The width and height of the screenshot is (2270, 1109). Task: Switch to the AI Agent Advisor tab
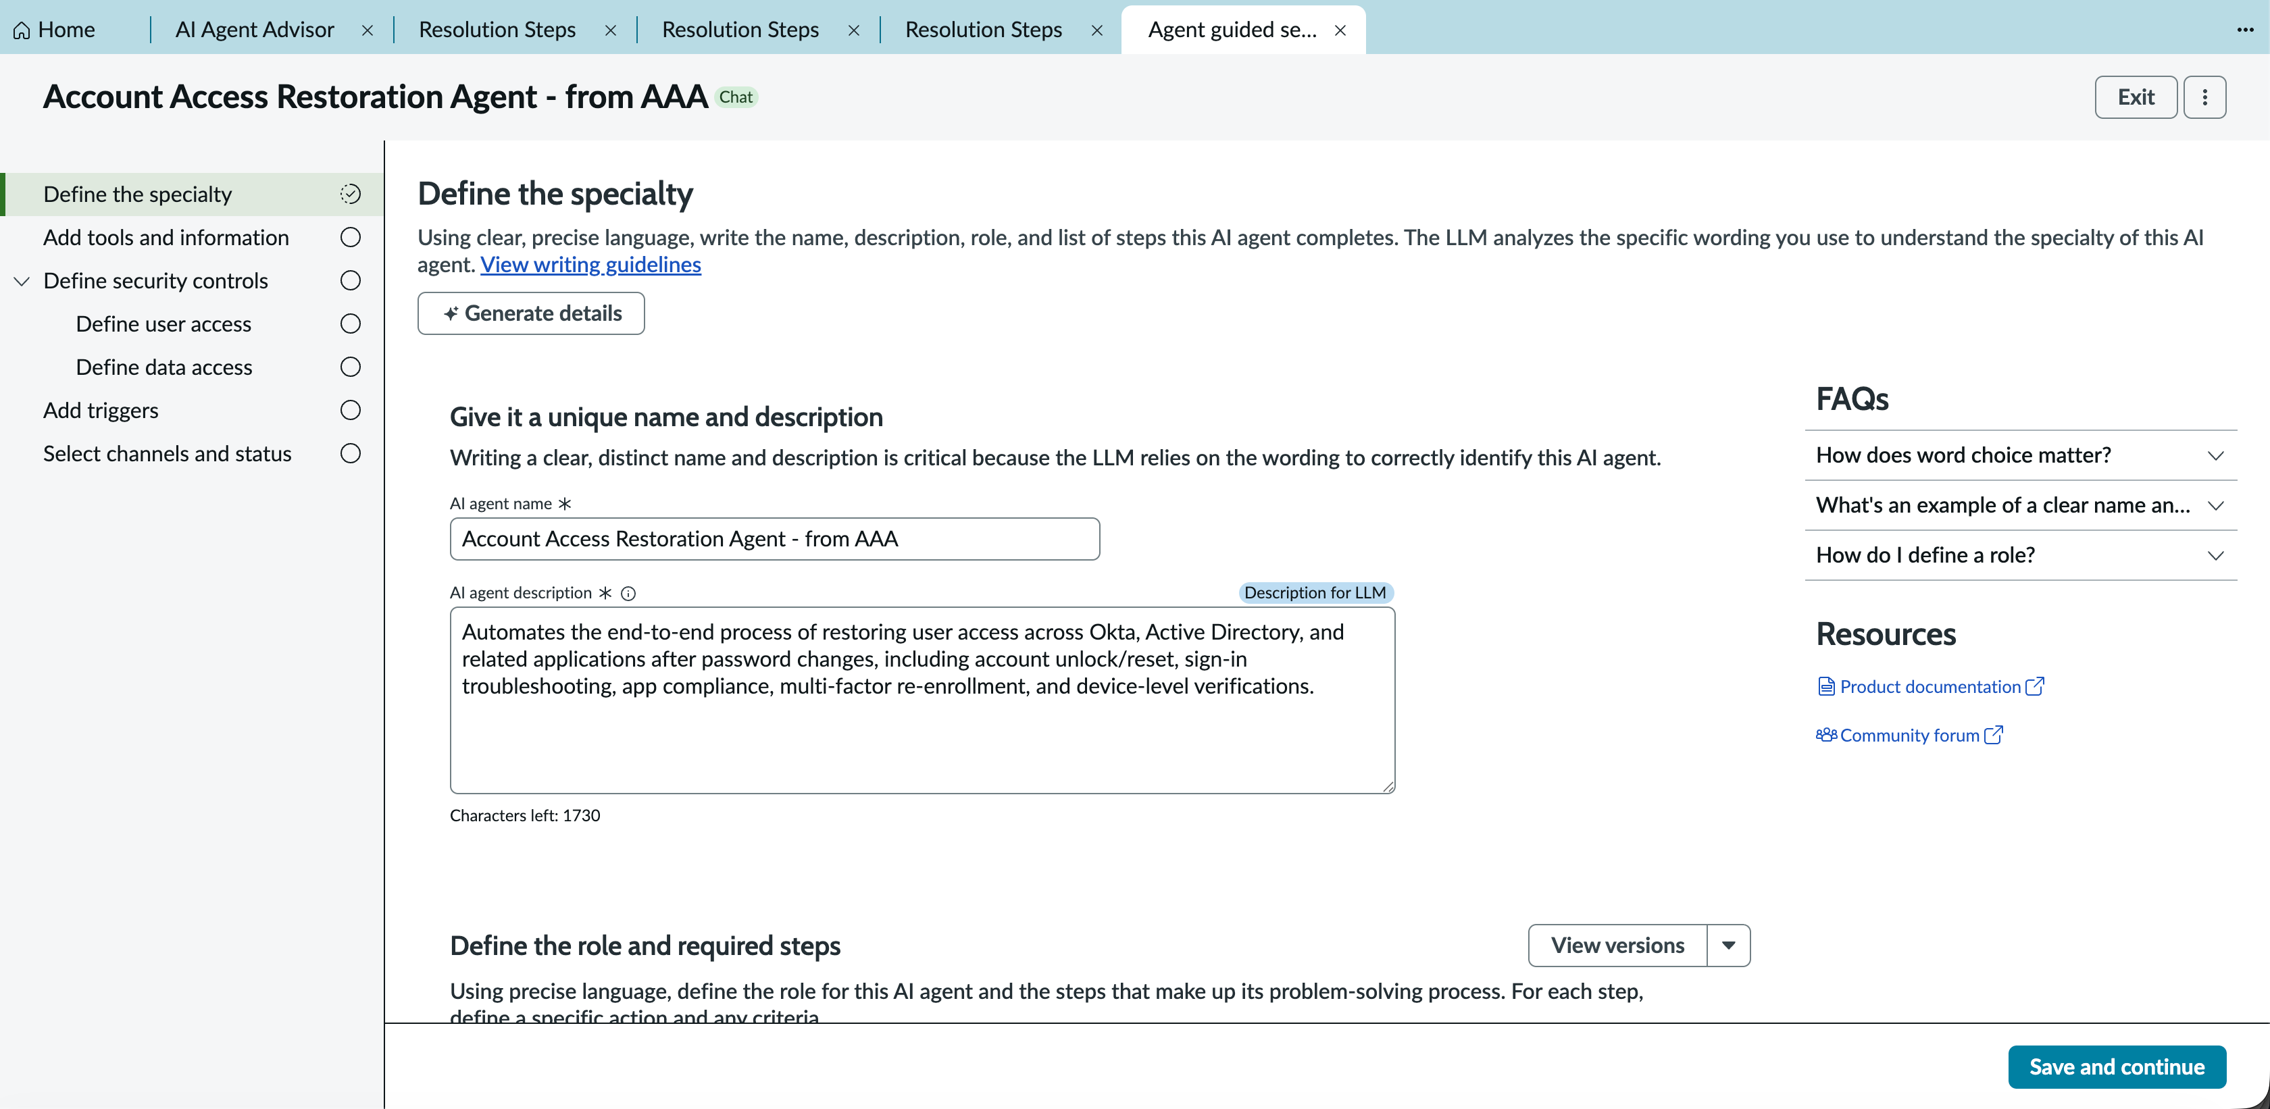(x=255, y=30)
